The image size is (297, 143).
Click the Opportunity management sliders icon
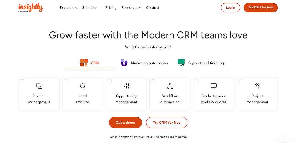pos(126,86)
